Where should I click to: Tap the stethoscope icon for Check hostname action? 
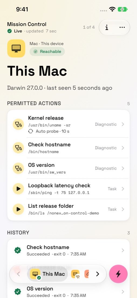pyautogui.click(x=18, y=148)
